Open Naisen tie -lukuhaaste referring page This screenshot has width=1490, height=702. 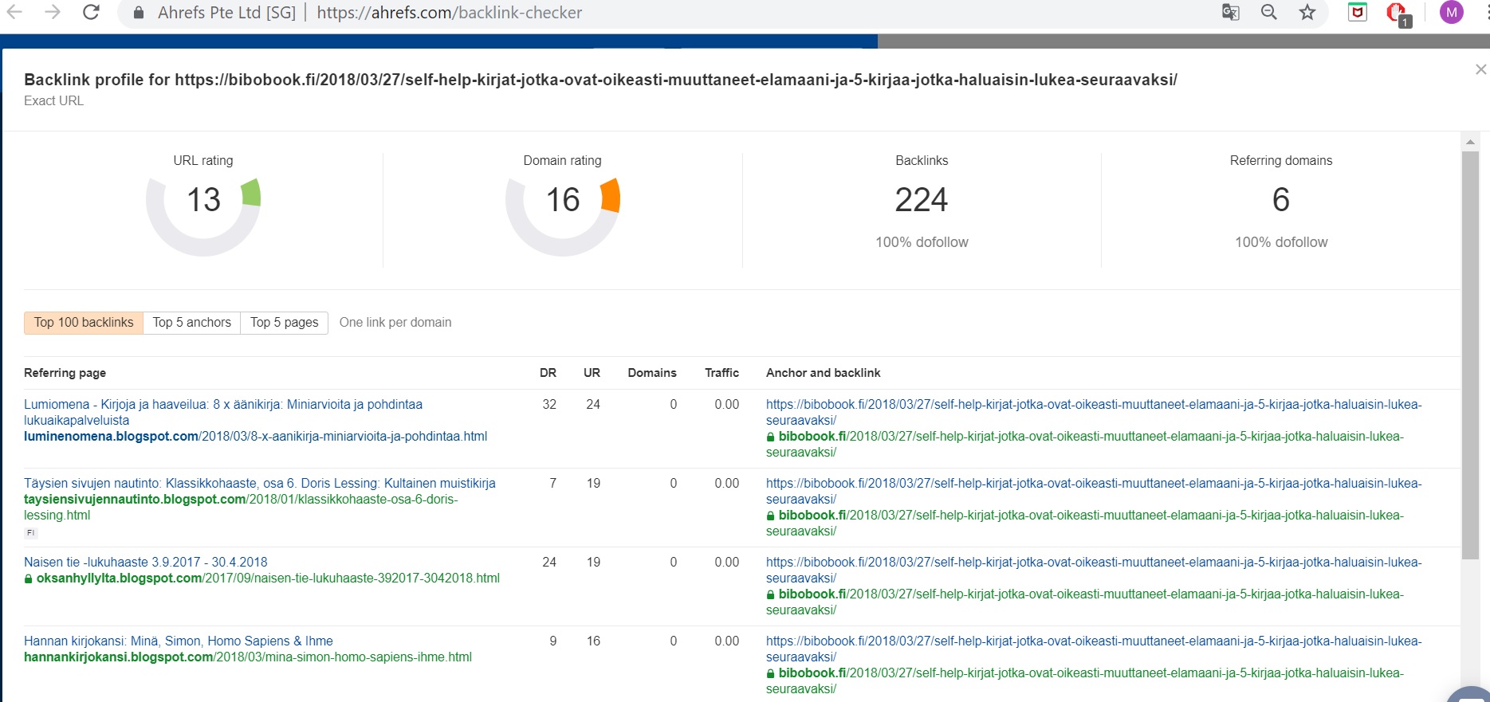tap(146, 563)
